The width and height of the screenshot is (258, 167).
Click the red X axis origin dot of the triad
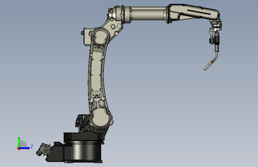click(x=18, y=148)
